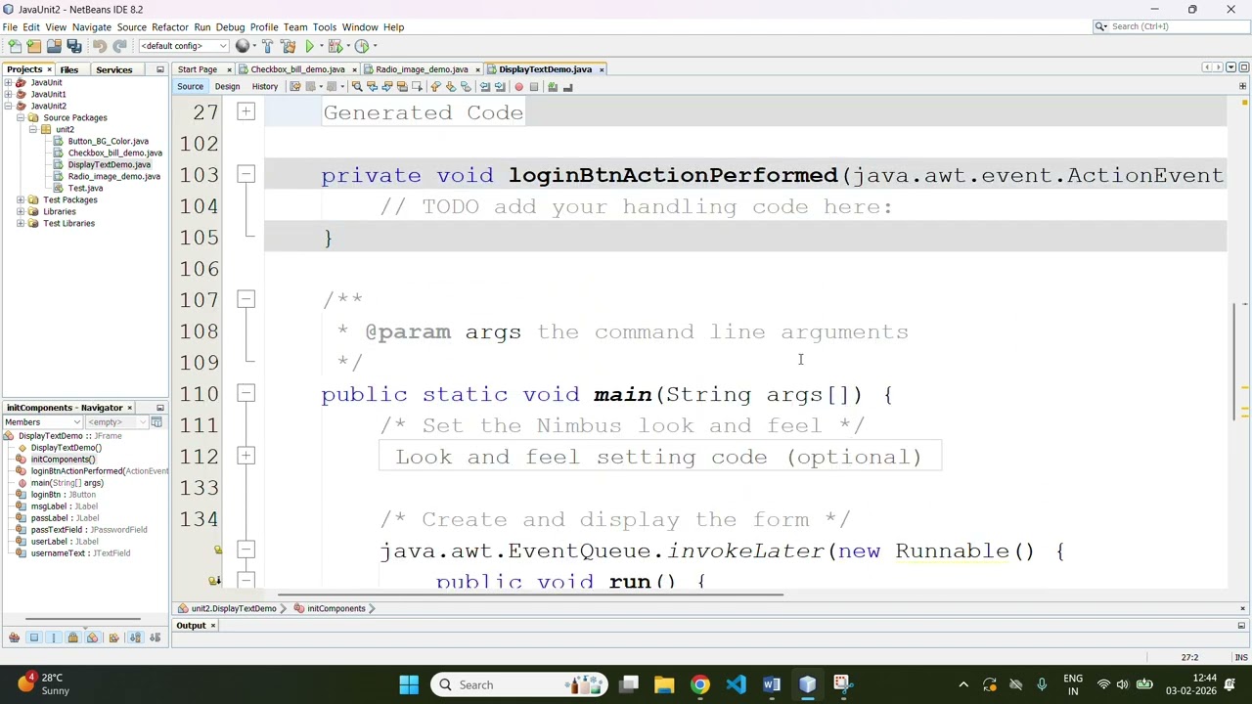Image resolution: width=1252 pixels, height=704 pixels.
Task: Expand the JavaUnit1 project node
Action: [9, 94]
